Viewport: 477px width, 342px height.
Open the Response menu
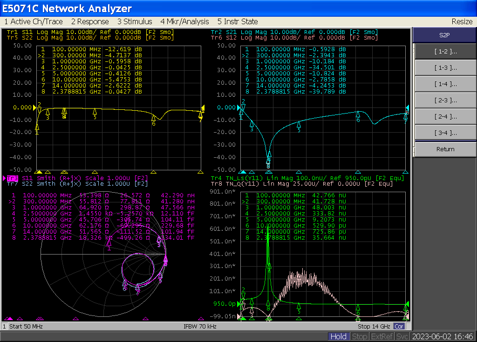pos(90,21)
